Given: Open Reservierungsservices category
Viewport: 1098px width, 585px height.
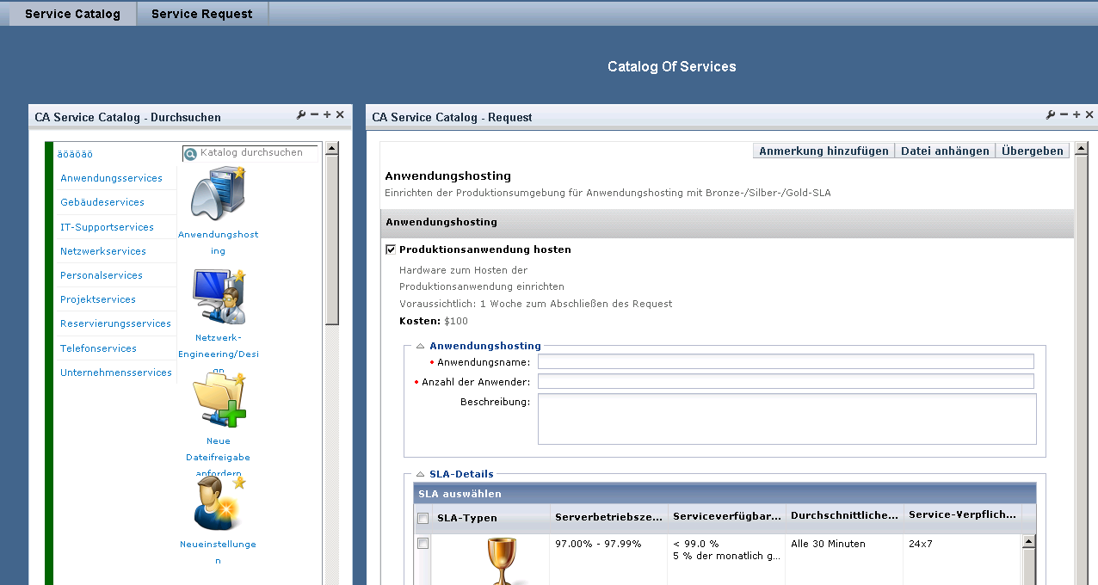Looking at the screenshot, I should point(115,323).
